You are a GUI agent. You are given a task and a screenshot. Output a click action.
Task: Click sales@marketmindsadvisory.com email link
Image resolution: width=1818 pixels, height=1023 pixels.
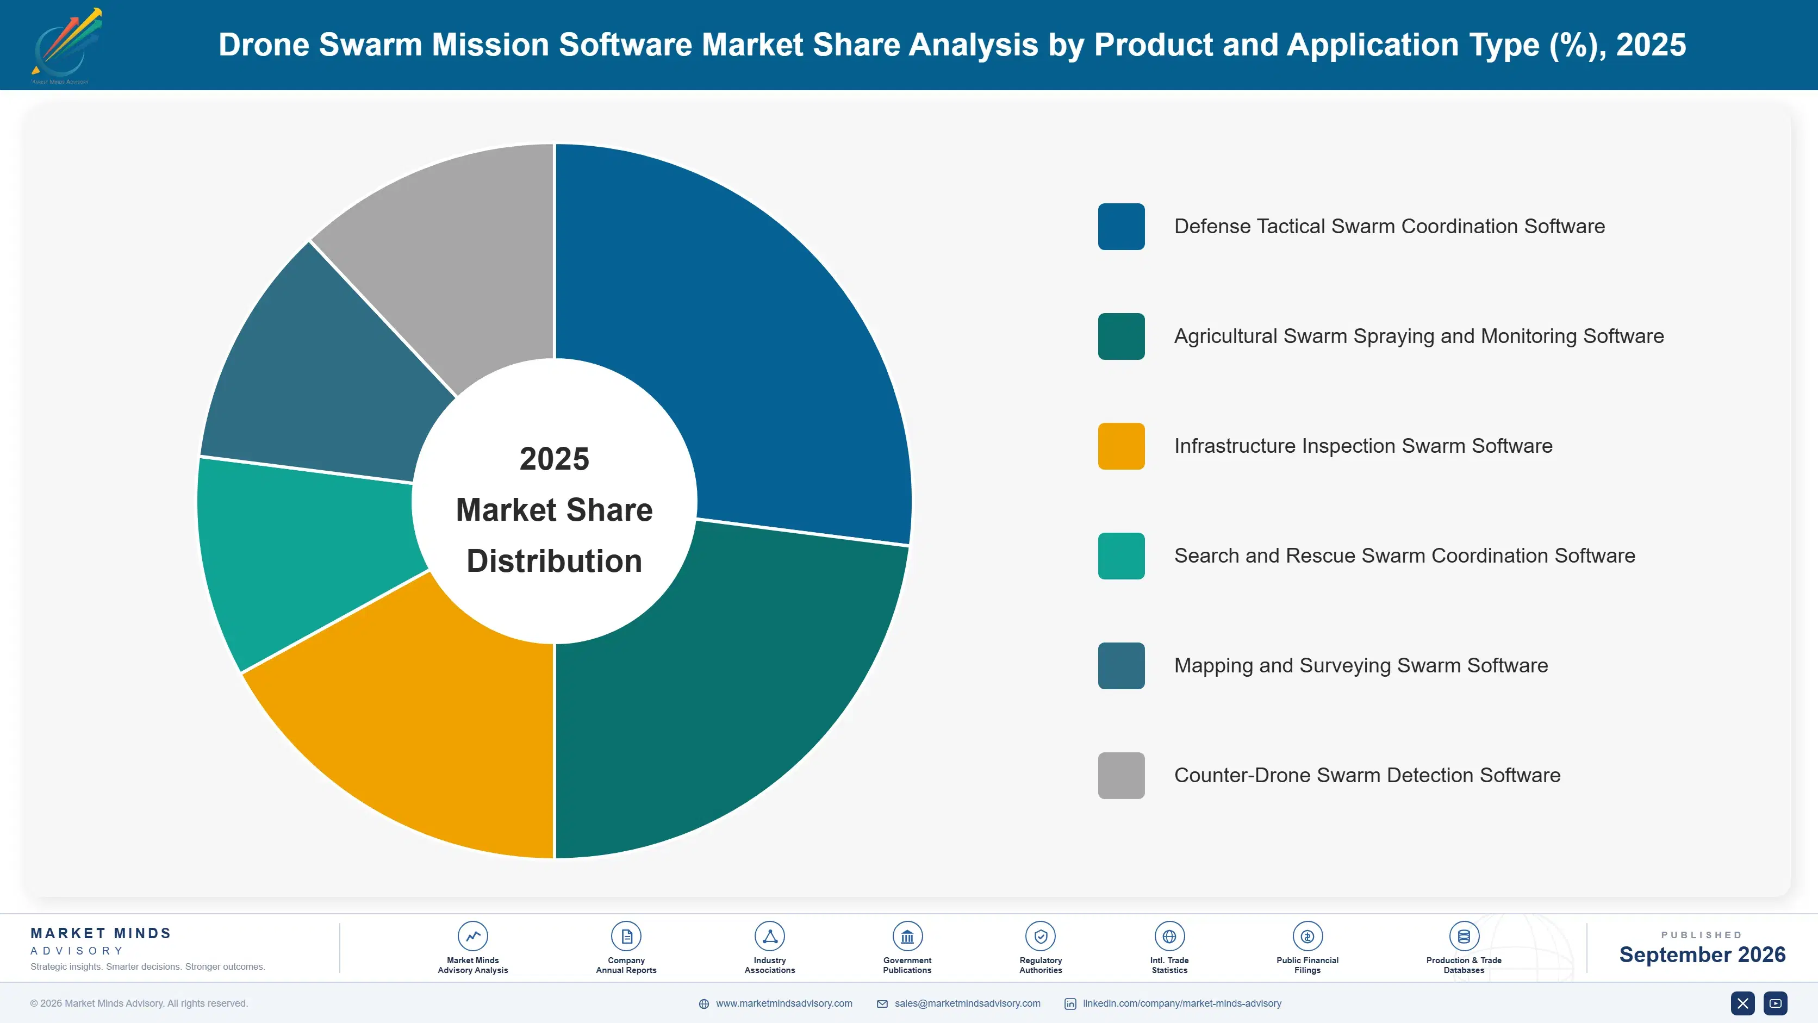[x=968, y=1003]
